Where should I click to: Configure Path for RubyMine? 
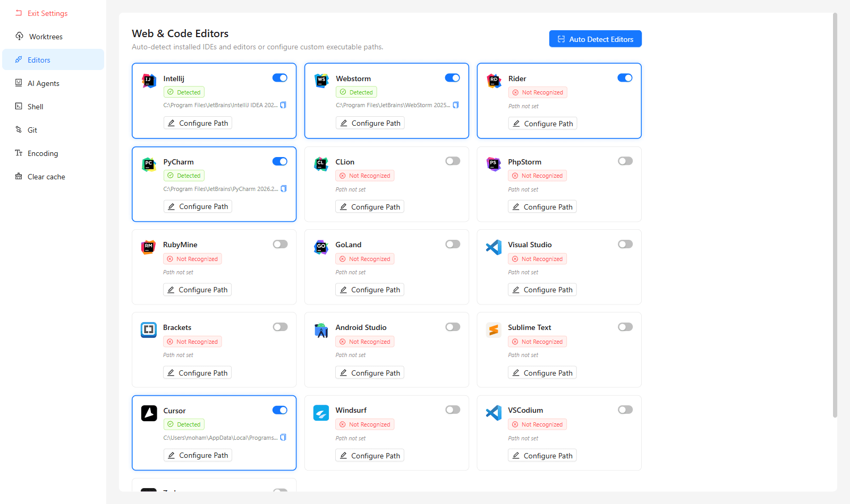(x=197, y=290)
